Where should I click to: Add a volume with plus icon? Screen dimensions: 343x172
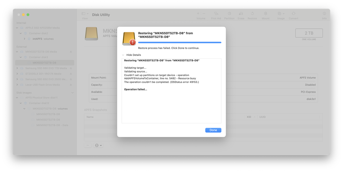(198, 13)
